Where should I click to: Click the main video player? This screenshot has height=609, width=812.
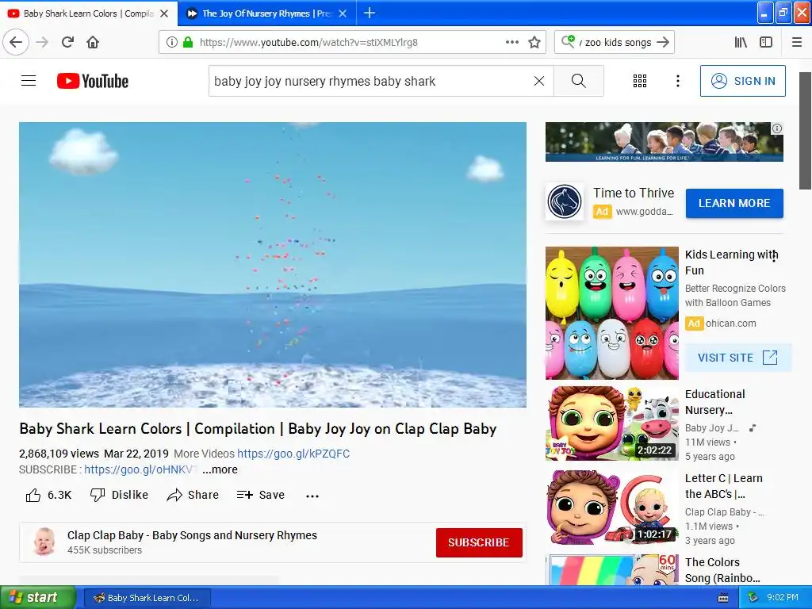click(x=273, y=265)
